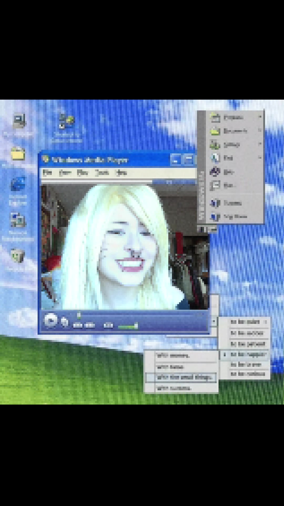Click the green volume slider
The image size is (284, 506).
[x=128, y=327]
